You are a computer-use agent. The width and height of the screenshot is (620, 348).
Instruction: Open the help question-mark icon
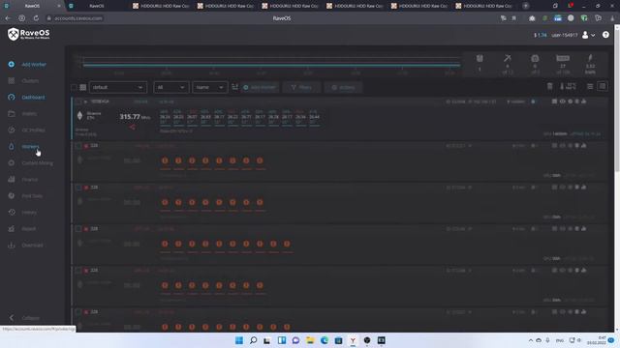pyautogui.click(x=605, y=35)
